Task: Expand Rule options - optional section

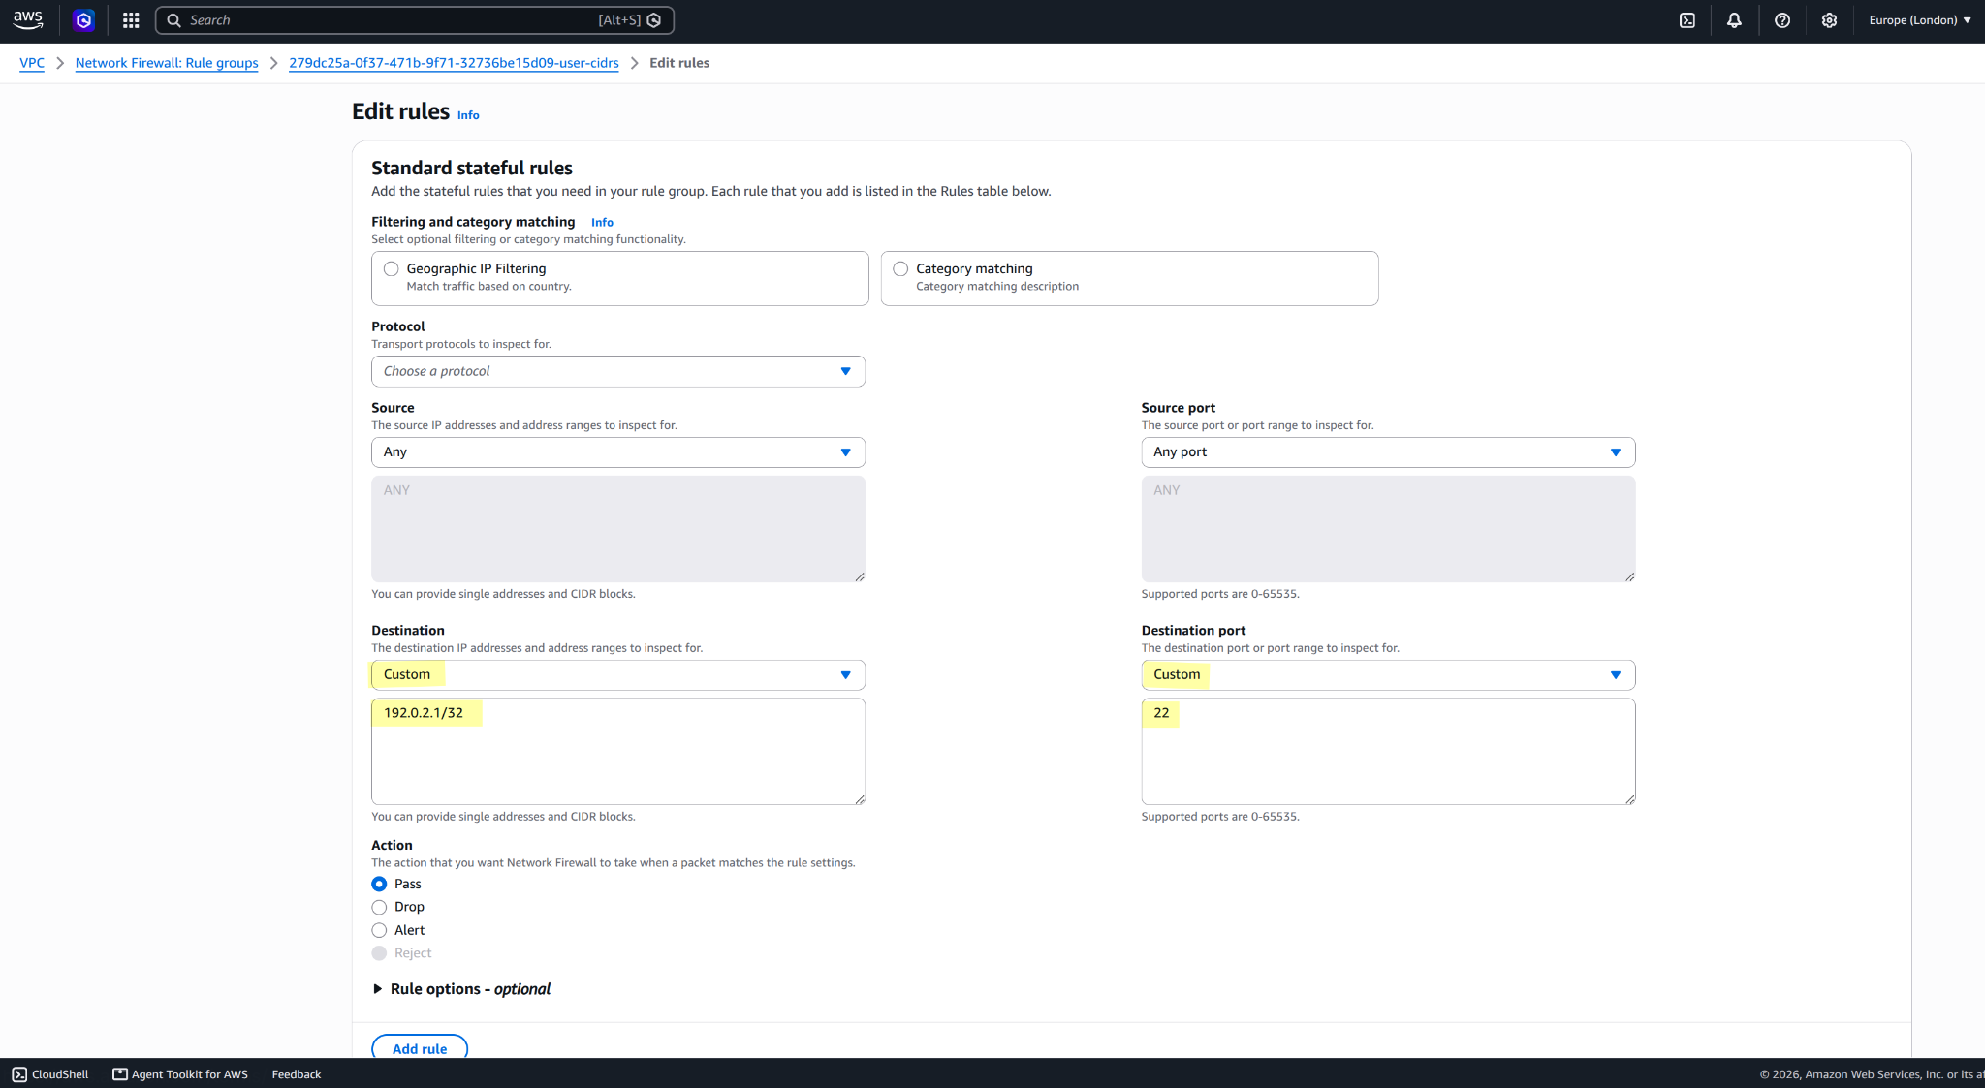Action: [461, 989]
